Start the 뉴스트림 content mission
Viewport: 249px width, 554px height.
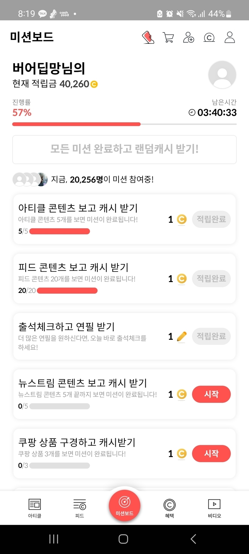(211, 394)
